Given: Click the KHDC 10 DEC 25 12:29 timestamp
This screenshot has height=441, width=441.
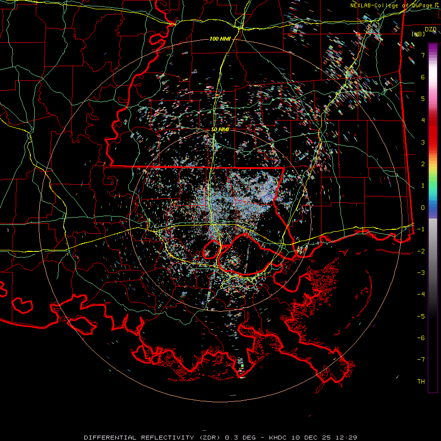Looking at the screenshot, I should (x=313, y=438).
